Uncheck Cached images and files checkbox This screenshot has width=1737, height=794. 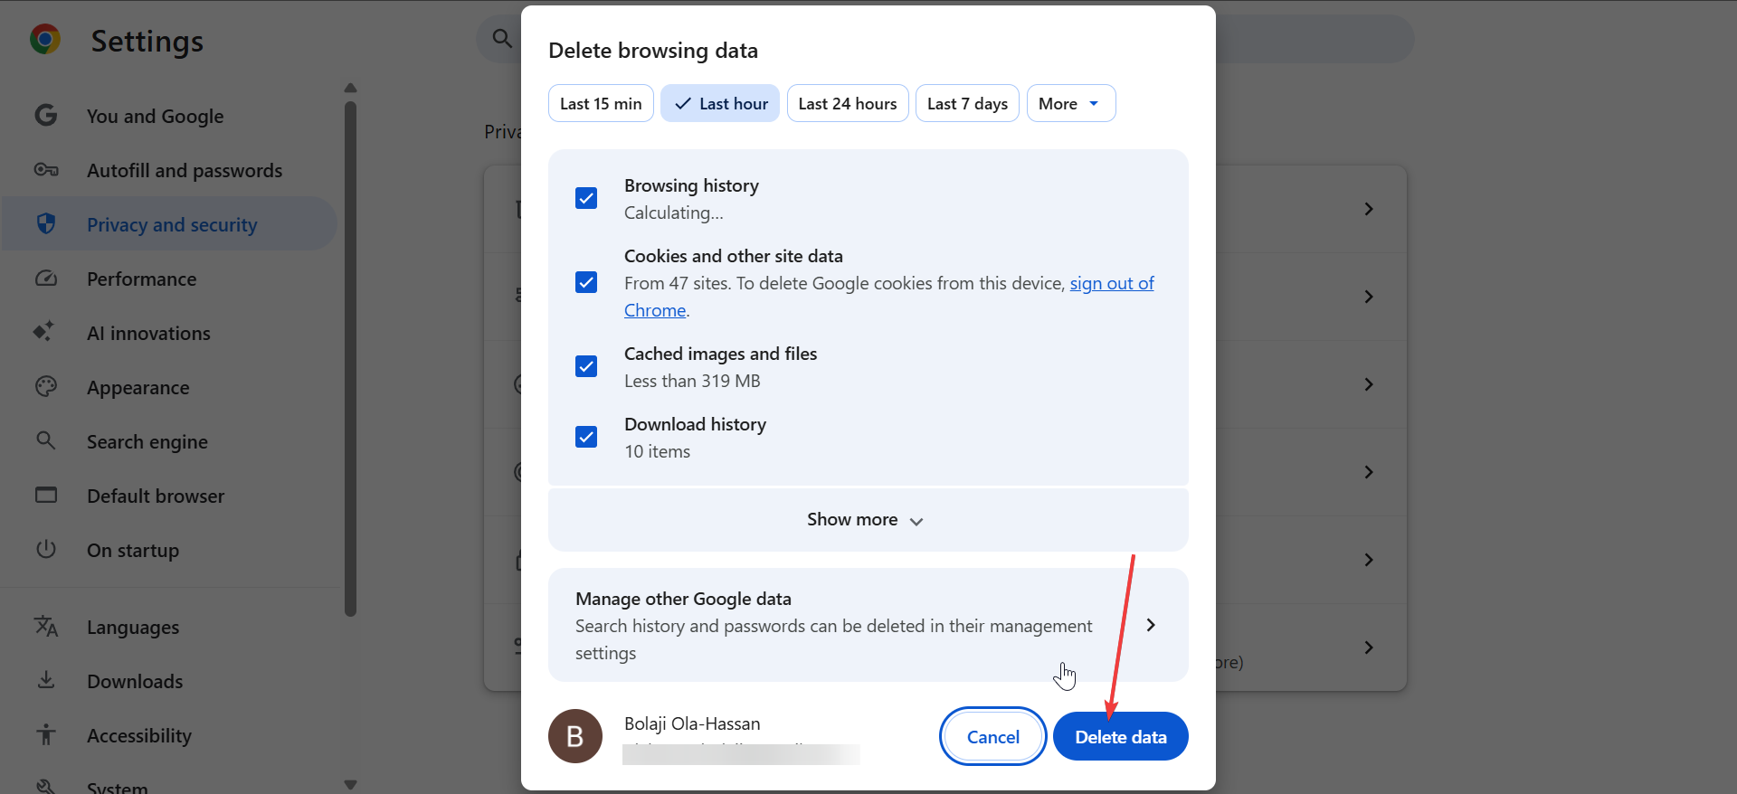(586, 366)
